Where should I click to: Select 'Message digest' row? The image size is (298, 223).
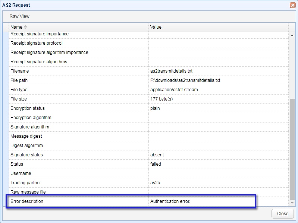pyautogui.click(x=148, y=136)
